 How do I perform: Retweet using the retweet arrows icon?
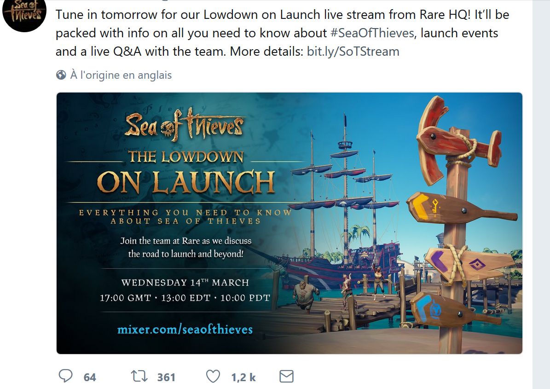coord(139,377)
